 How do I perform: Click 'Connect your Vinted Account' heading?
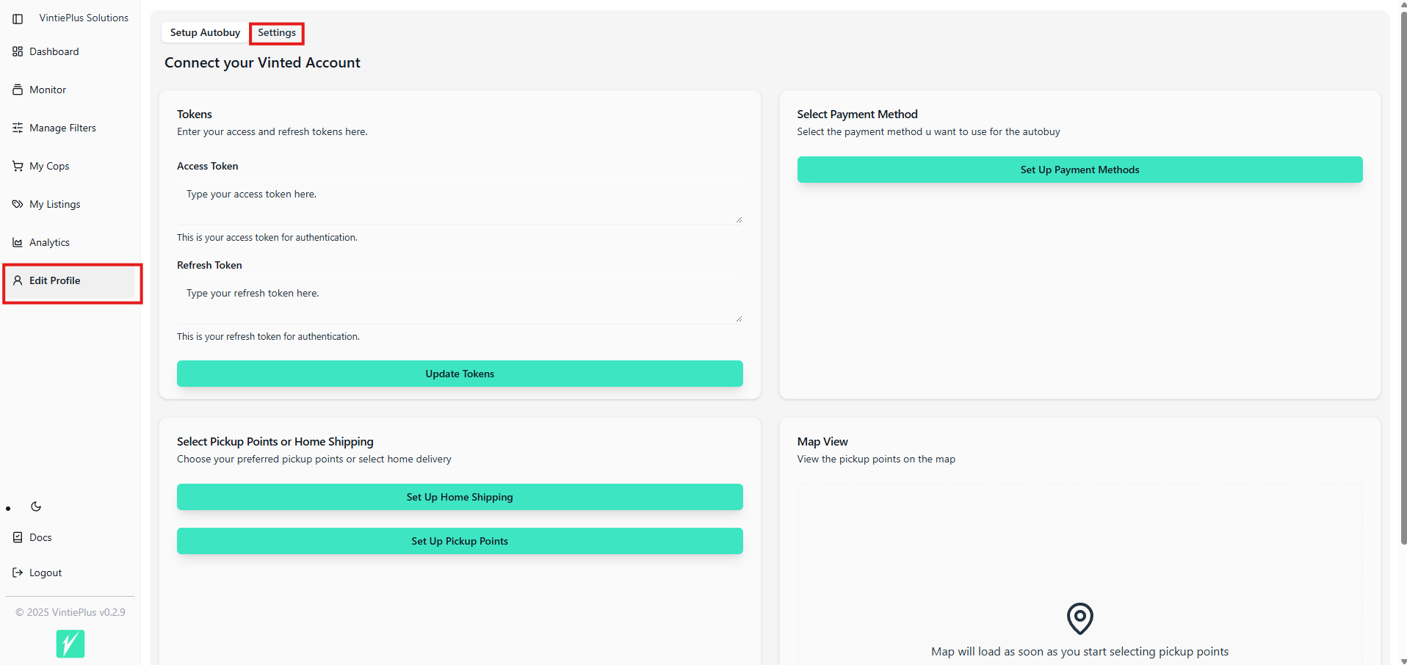tap(262, 62)
